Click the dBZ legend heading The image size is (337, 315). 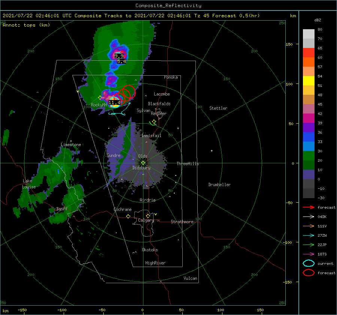[318, 20]
